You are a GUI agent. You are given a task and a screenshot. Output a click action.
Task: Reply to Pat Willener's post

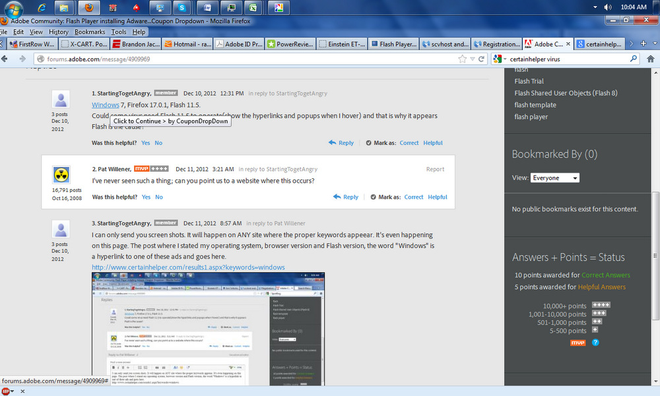click(x=346, y=197)
